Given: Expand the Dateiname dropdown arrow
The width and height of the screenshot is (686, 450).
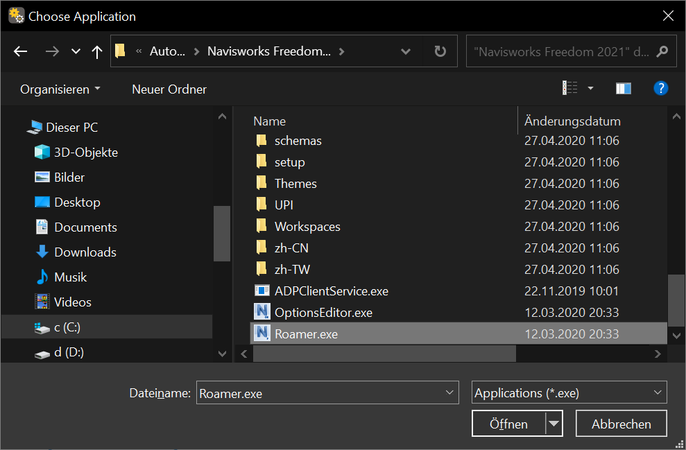Looking at the screenshot, I should 449,392.
